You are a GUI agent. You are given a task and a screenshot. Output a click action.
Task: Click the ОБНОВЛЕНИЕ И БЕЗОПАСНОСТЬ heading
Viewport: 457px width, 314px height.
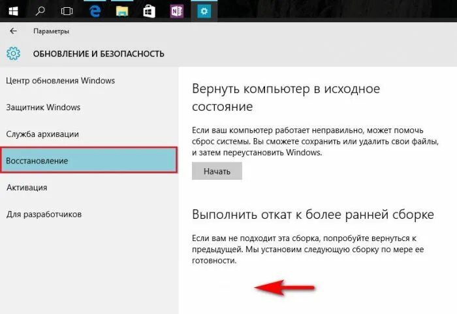pyautogui.click(x=99, y=54)
